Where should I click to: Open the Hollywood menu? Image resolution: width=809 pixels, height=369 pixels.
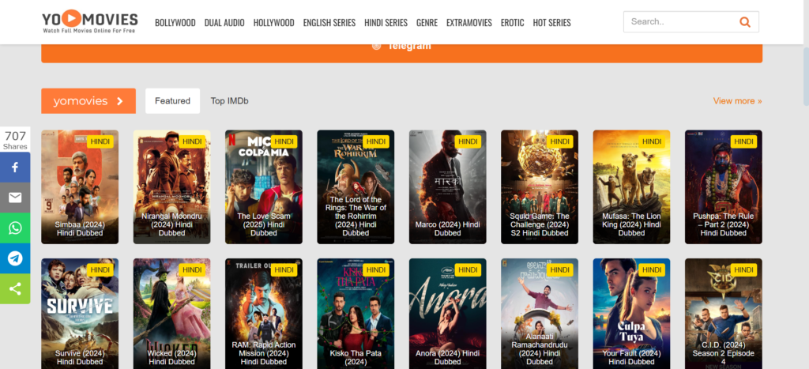point(273,23)
